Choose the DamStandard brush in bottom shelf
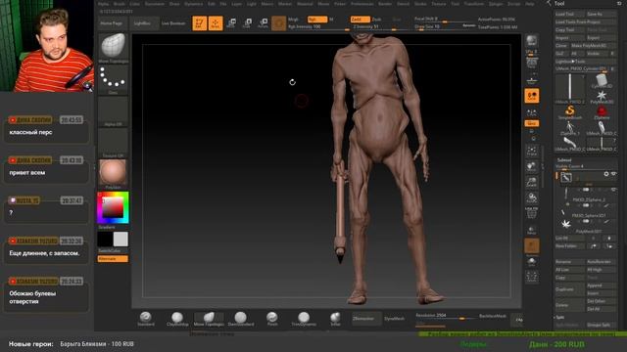627x352 pixels. tap(241, 319)
